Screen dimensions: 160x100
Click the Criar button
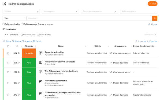(152, 4)
